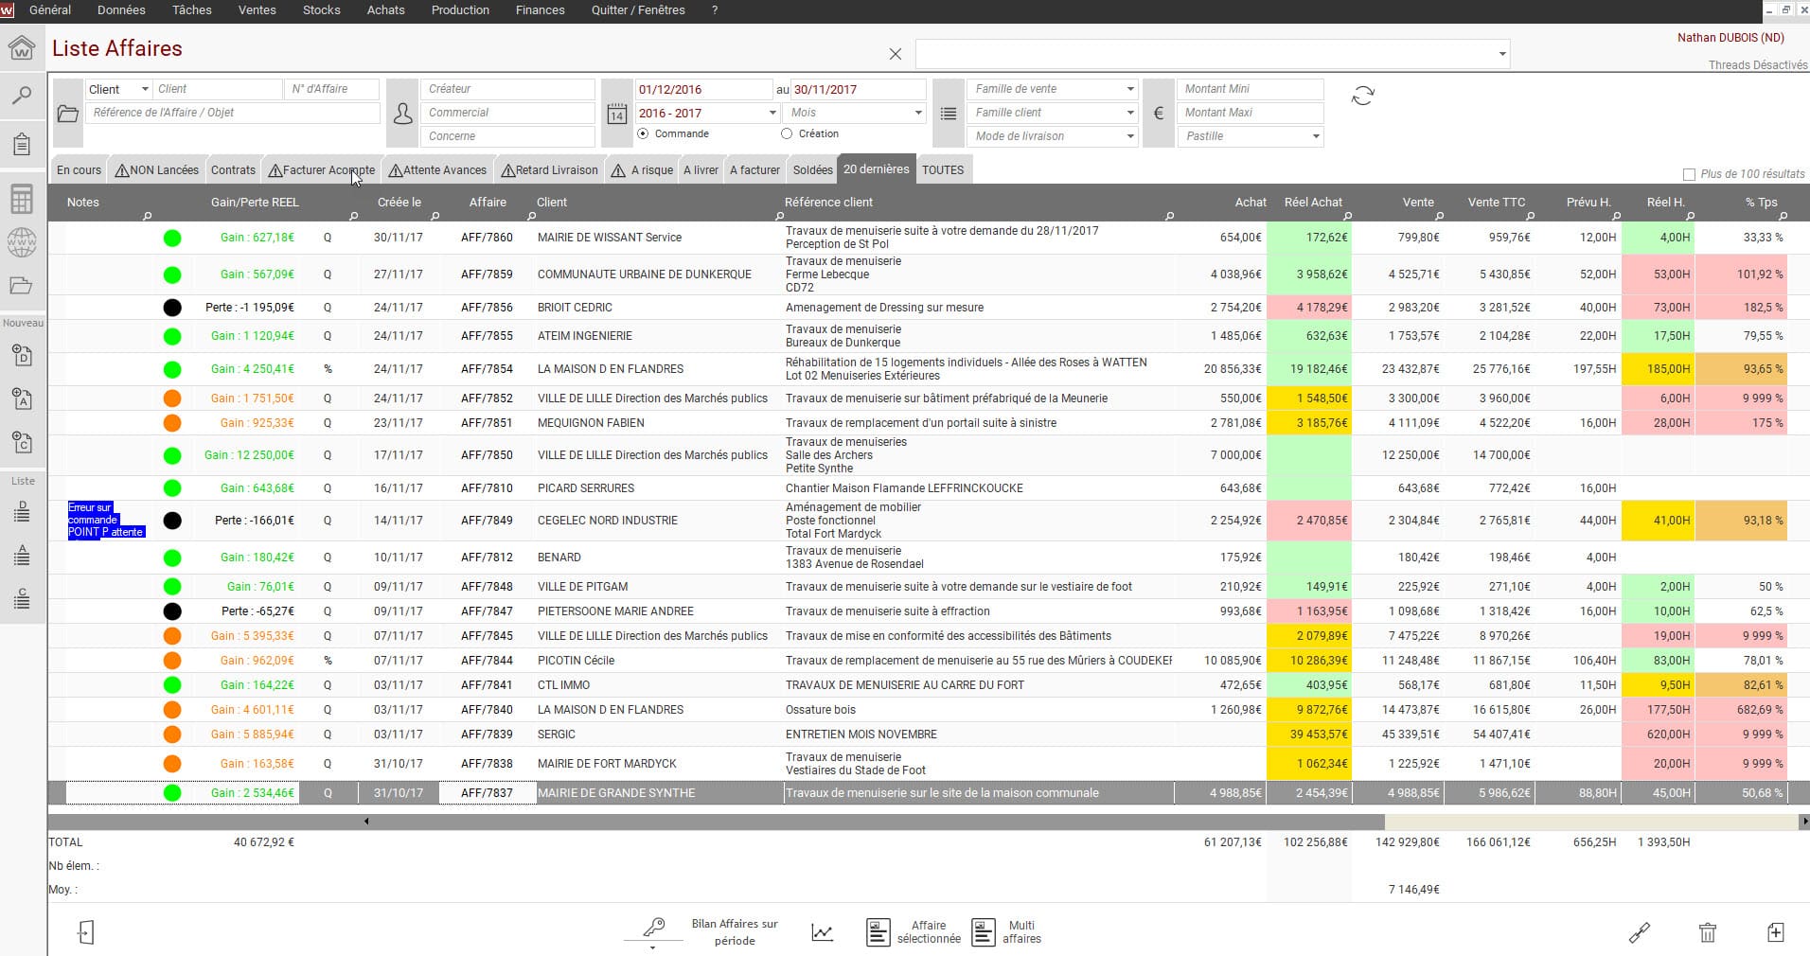
Task: Open the folder icon in left sidebar
Action: pyautogui.click(x=22, y=285)
